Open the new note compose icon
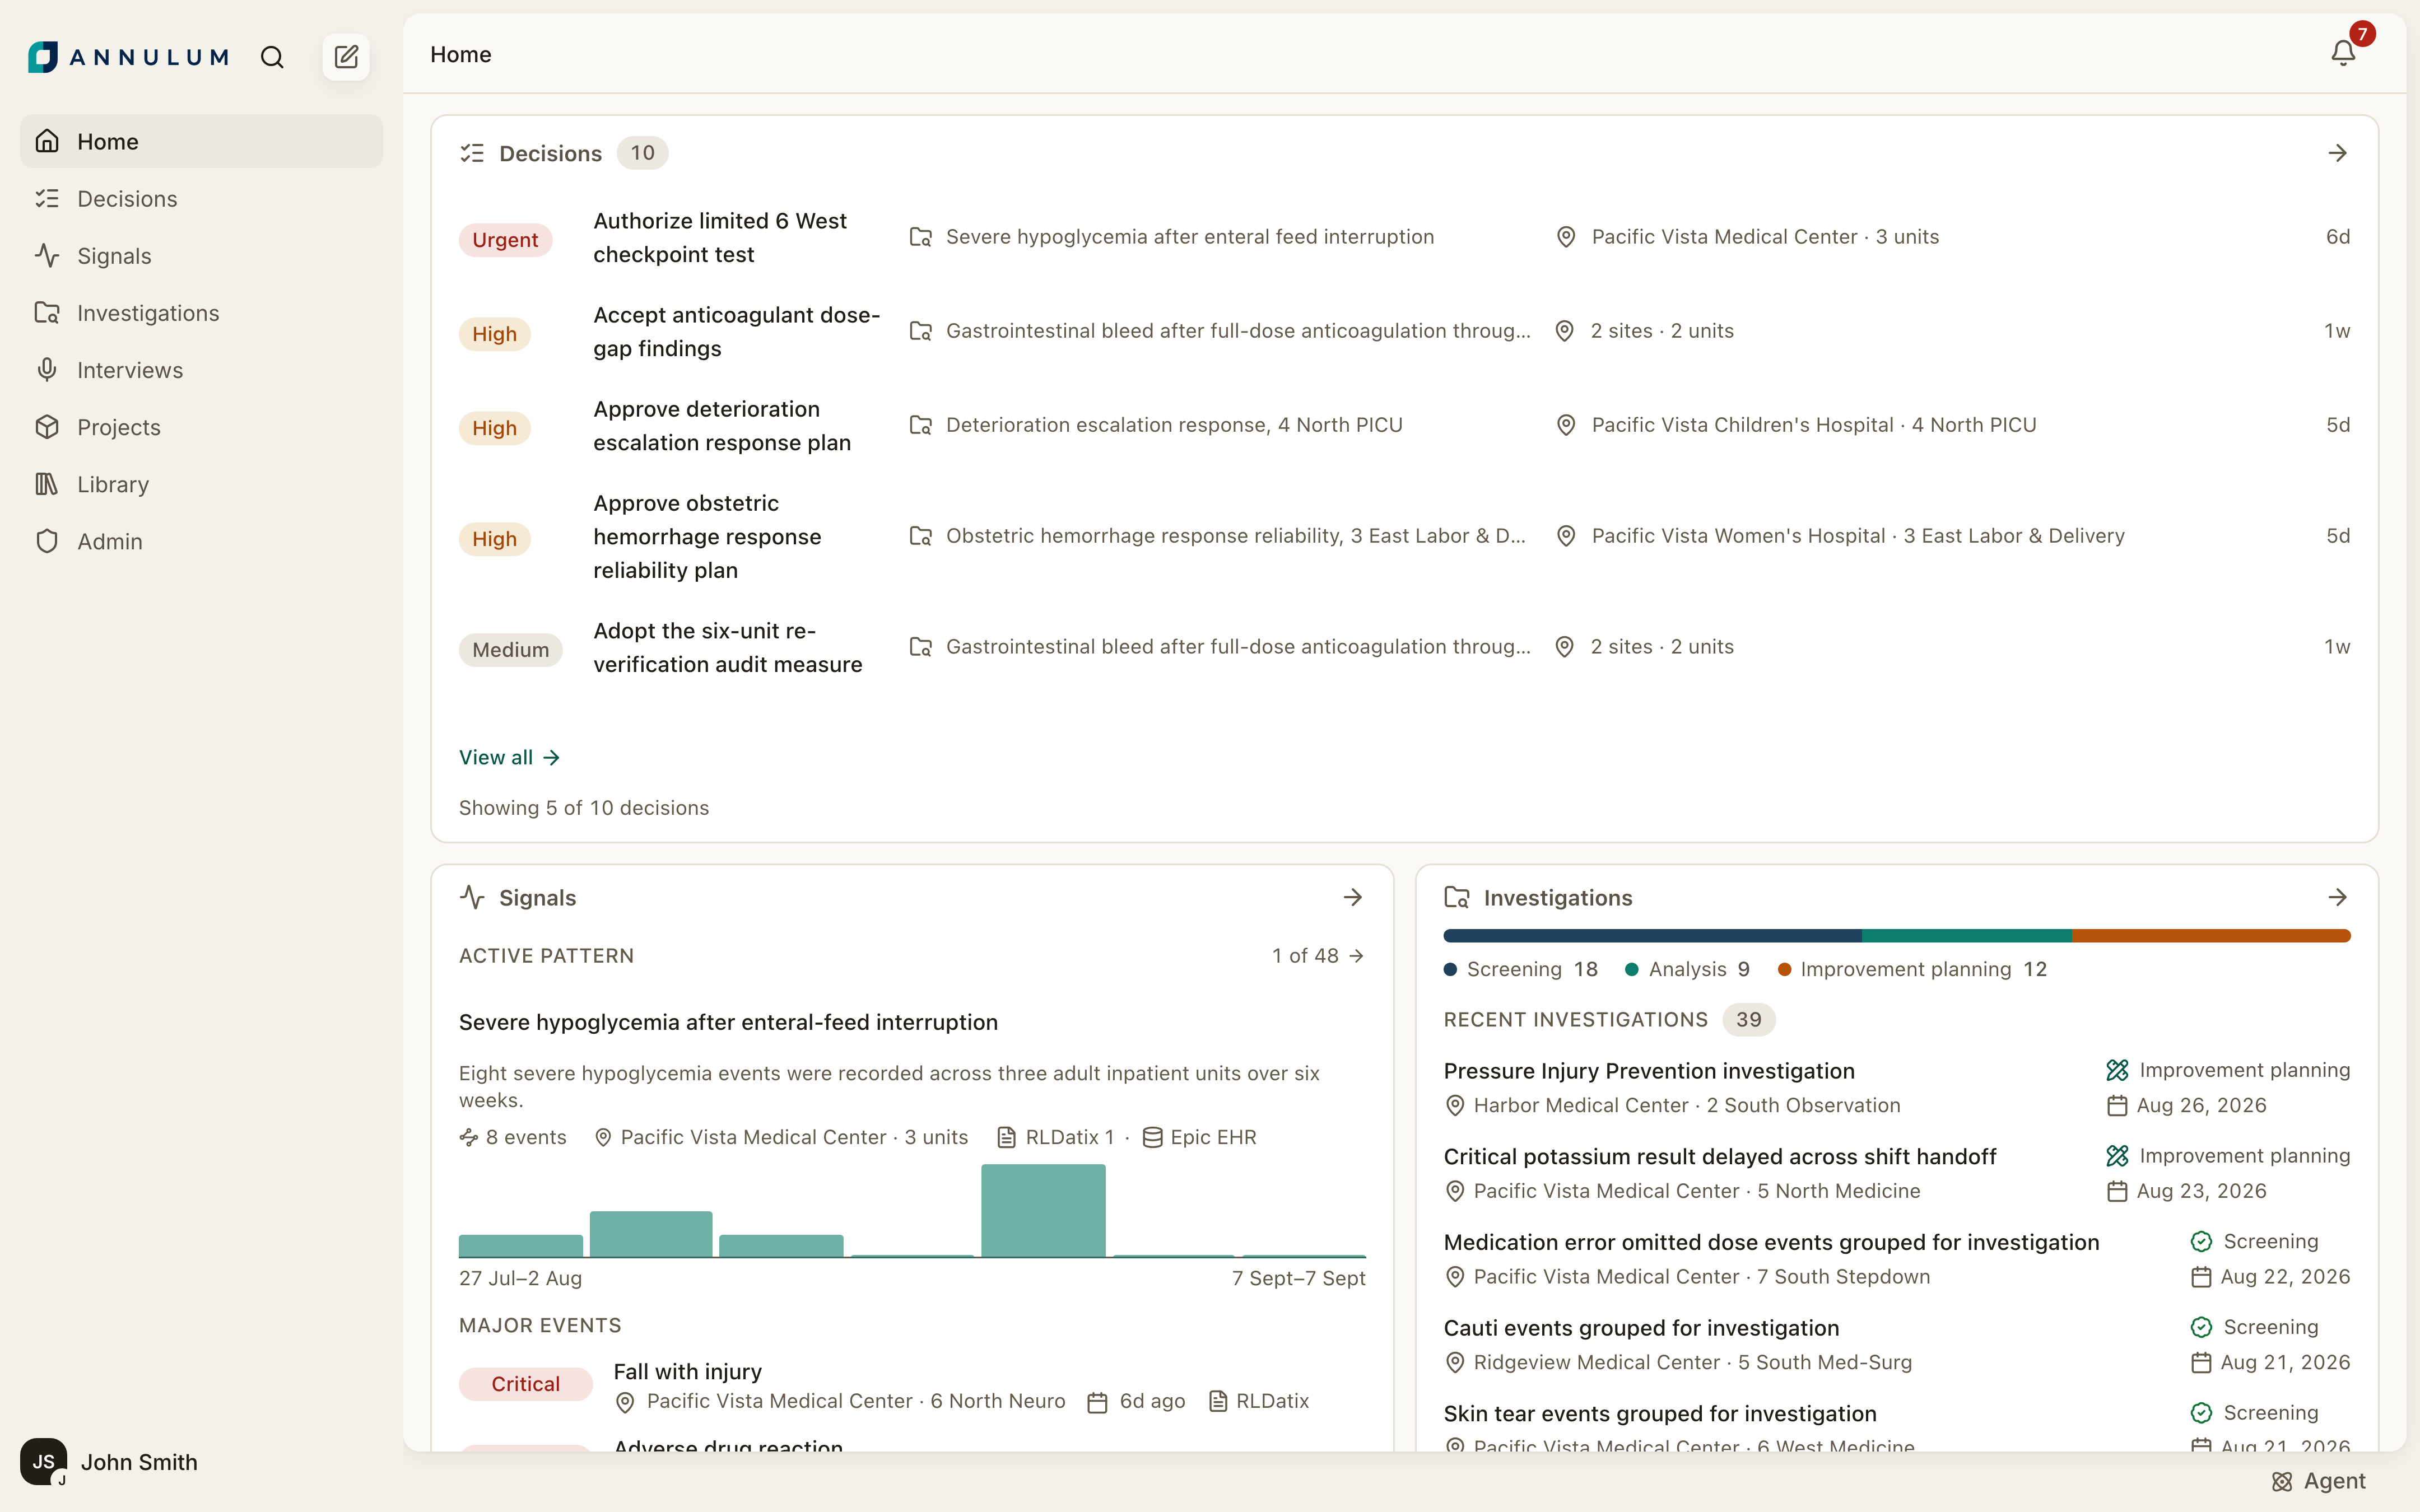The image size is (2420, 1512). tap(346, 57)
